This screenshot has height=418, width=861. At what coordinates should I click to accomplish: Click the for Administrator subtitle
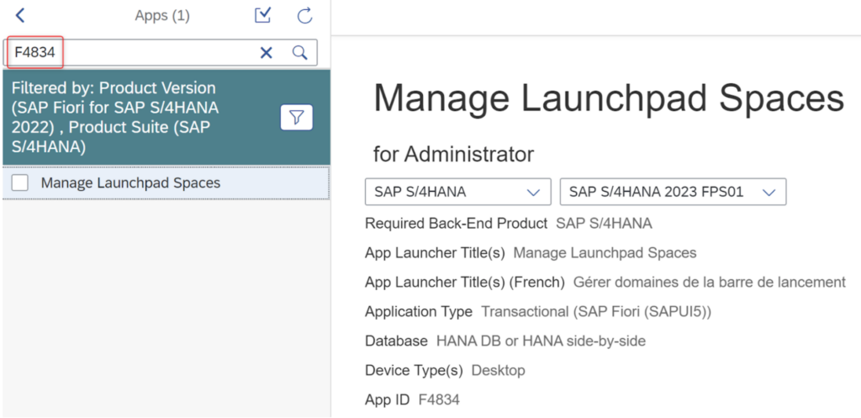pos(453,155)
